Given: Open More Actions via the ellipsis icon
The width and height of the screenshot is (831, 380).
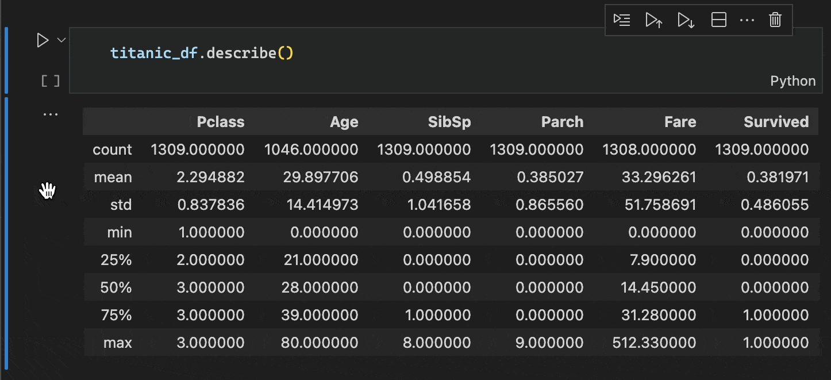Looking at the screenshot, I should pos(747,20).
